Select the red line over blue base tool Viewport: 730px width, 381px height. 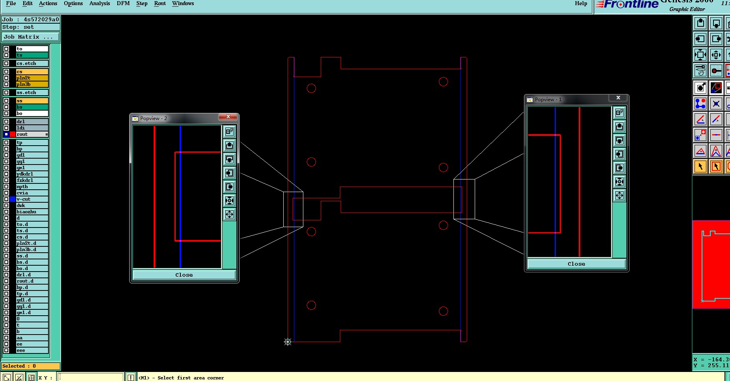pyautogui.click(x=700, y=119)
